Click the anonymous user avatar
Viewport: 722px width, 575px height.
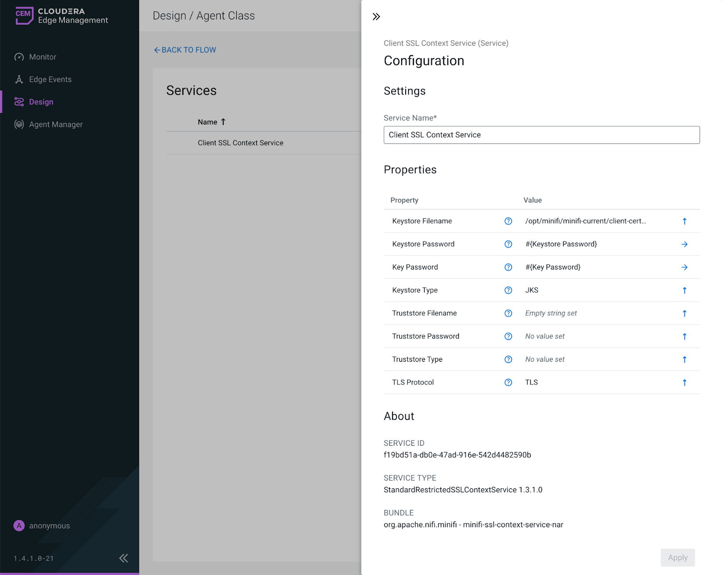pyautogui.click(x=19, y=525)
